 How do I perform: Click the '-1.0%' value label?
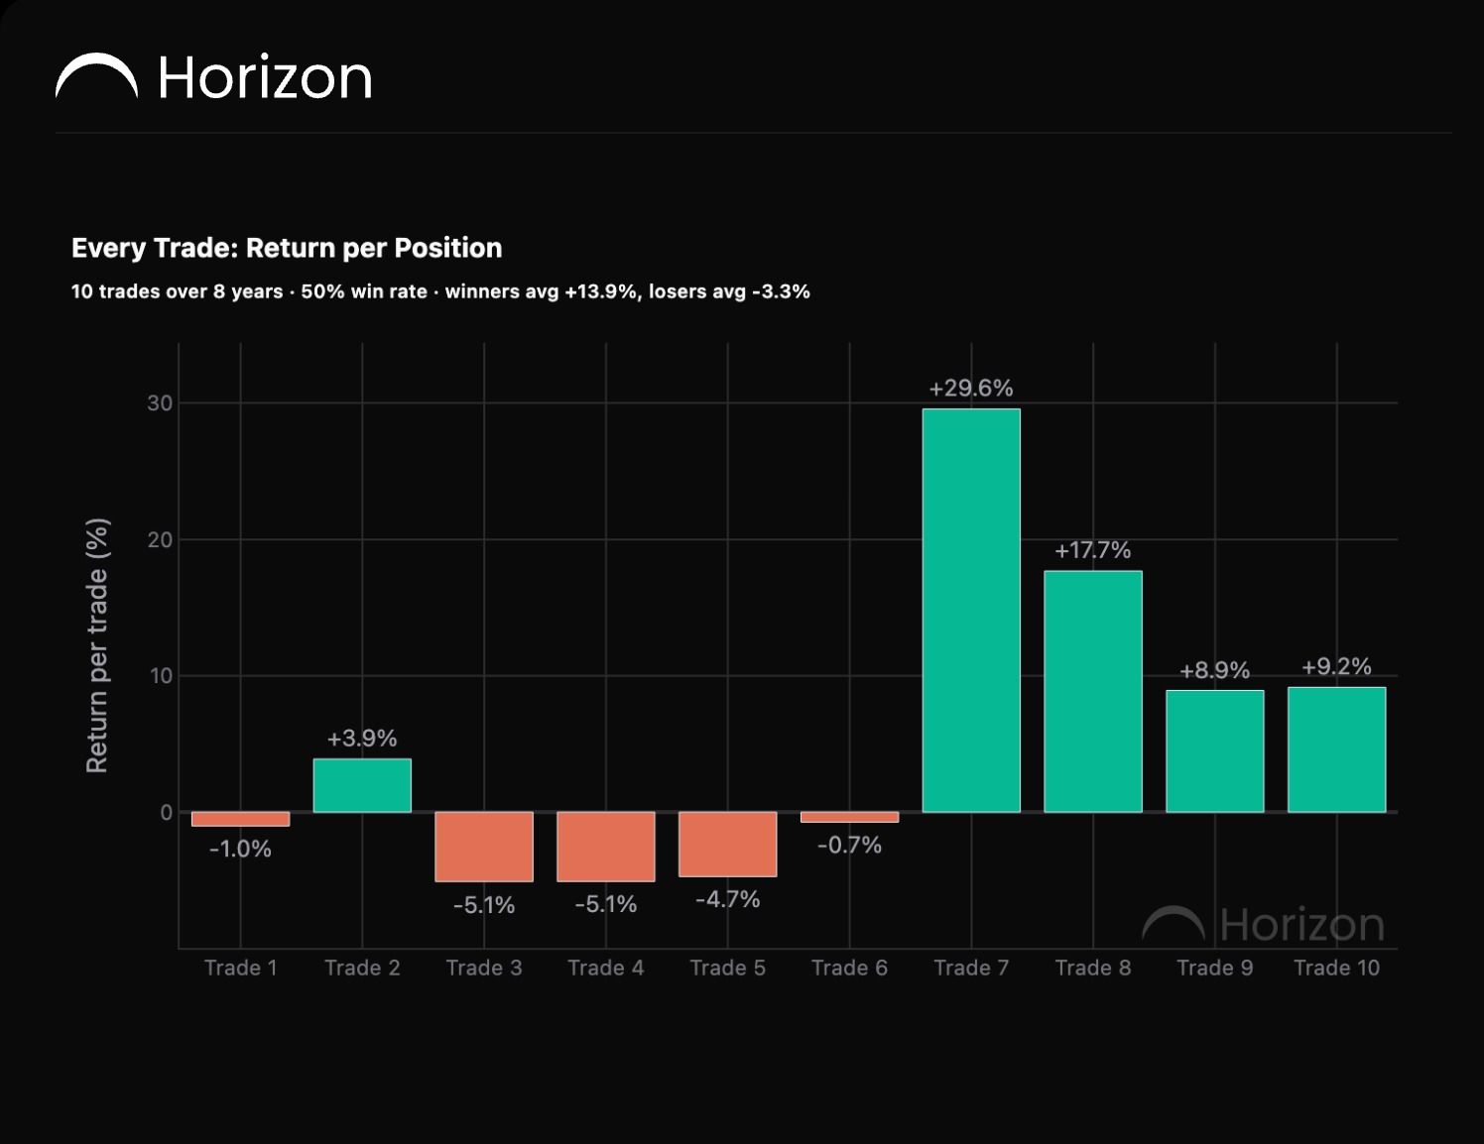240,849
